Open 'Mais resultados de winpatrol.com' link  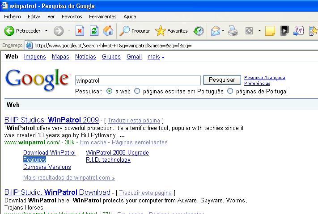69,178
